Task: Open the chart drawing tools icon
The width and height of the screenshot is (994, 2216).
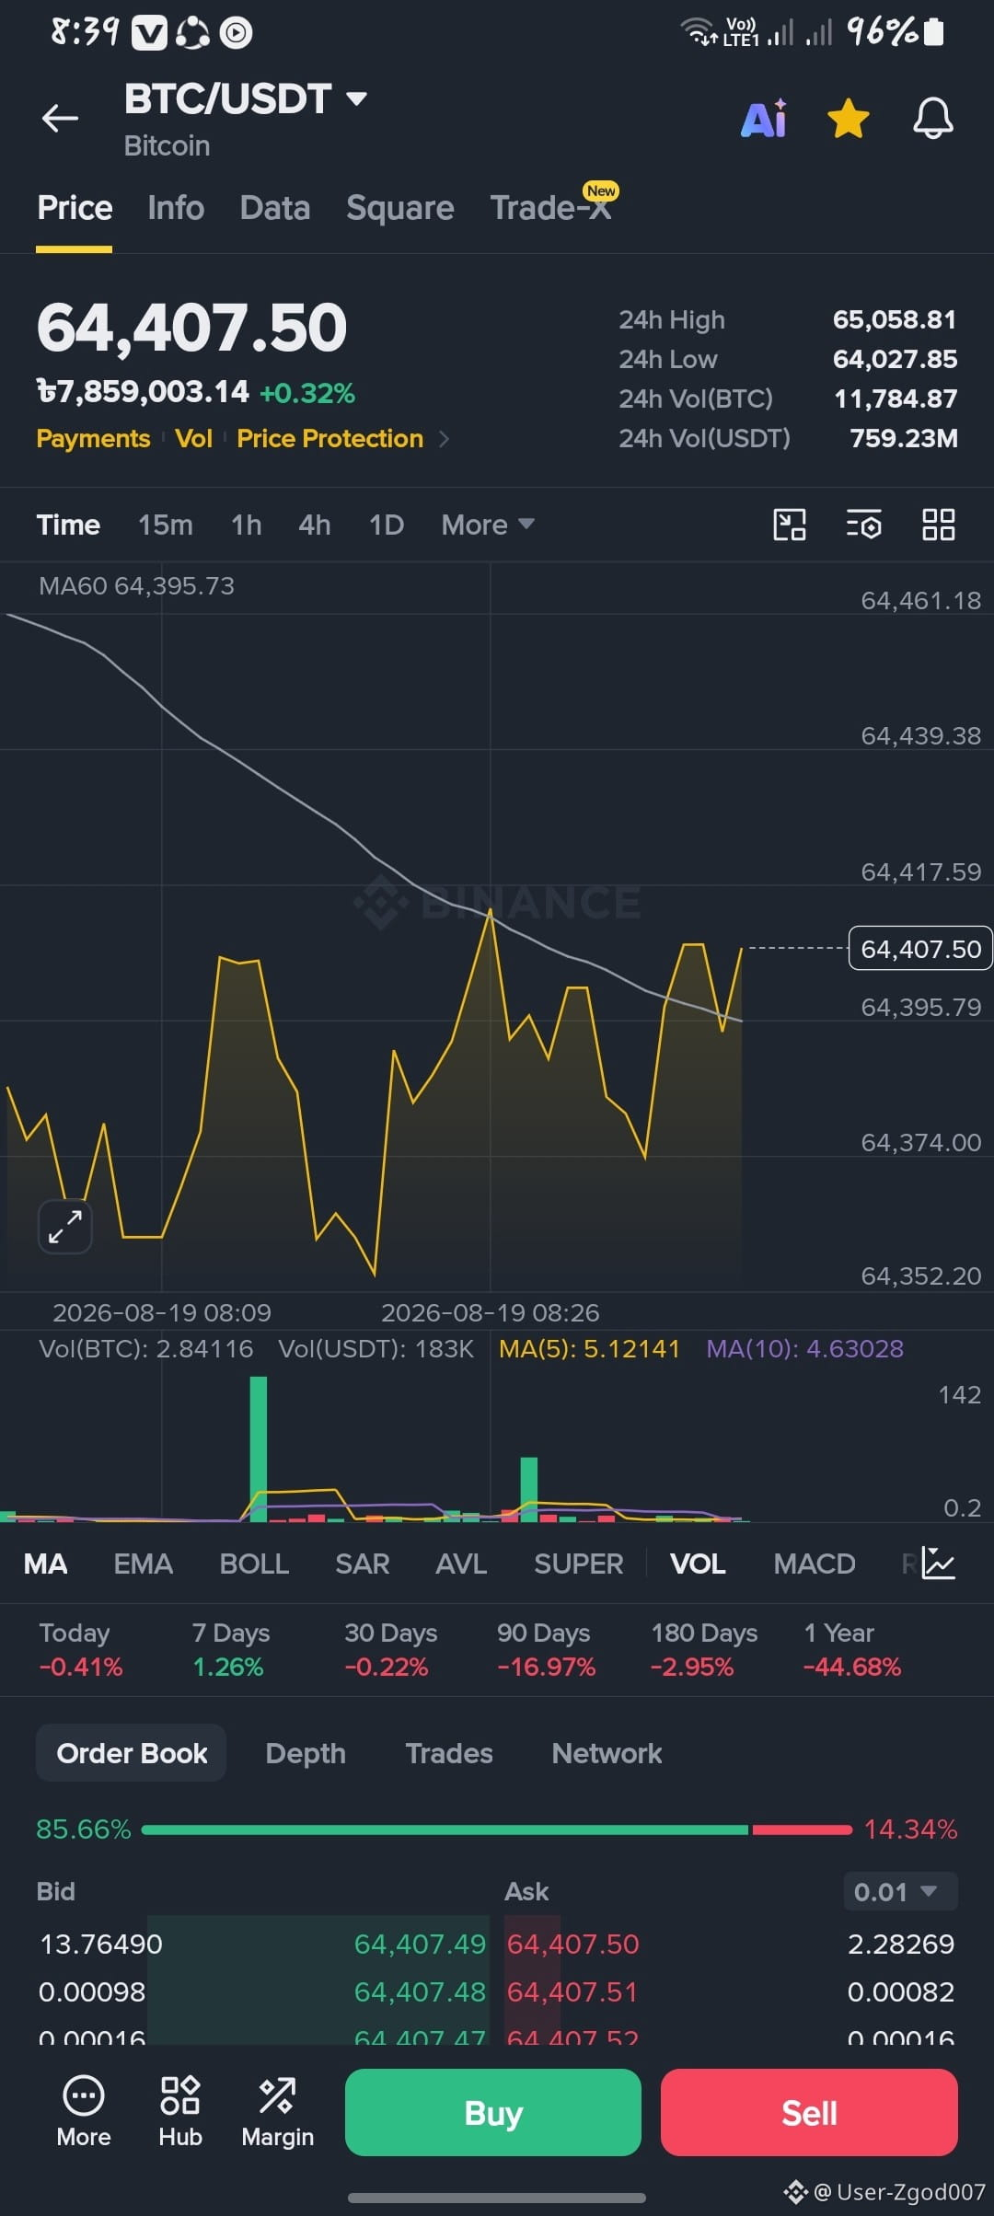Action: (x=790, y=525)
